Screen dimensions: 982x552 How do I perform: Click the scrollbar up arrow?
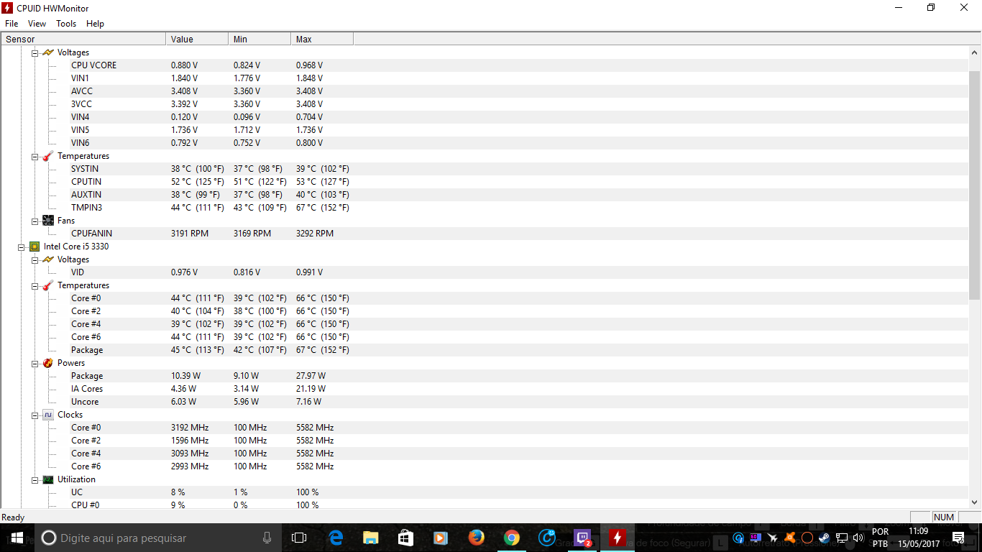(975, 52)
